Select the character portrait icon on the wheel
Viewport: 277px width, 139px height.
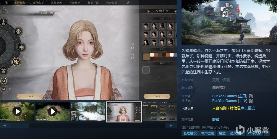coord(4,22)
